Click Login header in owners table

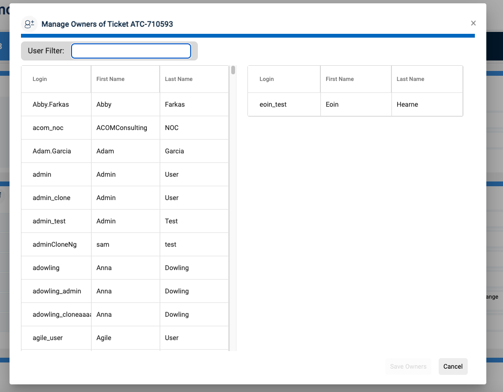pos(267,79)
